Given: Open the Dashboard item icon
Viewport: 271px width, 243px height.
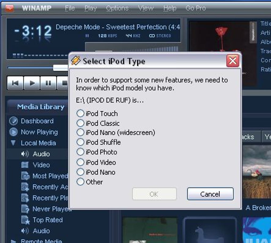Looking at the screenshot, I should tap(13, 121).
